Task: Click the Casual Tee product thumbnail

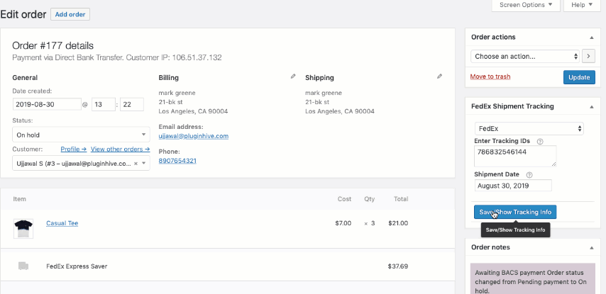Action: click(23, 228)
